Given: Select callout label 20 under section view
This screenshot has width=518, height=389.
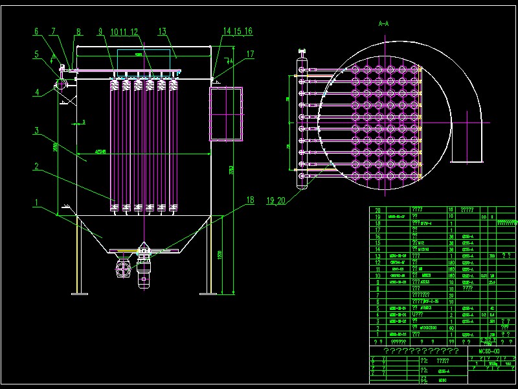Looking at the screenshot, I should (281, 200).
